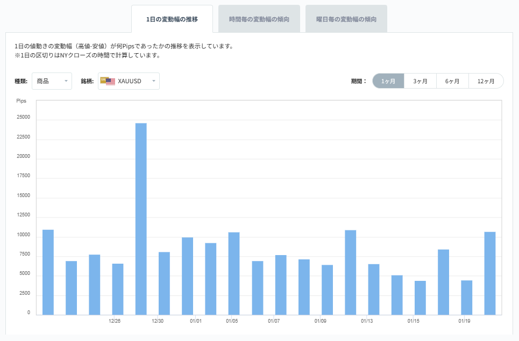This screenshot has width=519, height=341.
Task: Click the dropdown arrow beside 商品
Action: [67, 81]
